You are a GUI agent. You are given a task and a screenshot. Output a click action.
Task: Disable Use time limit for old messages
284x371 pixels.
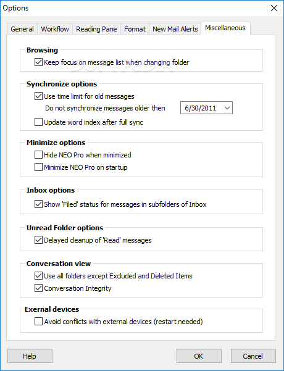pos(38,96)
